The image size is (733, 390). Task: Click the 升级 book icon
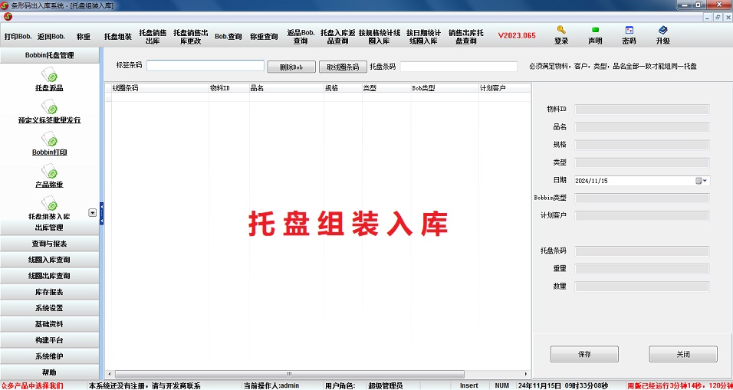[x=662, y=31]
